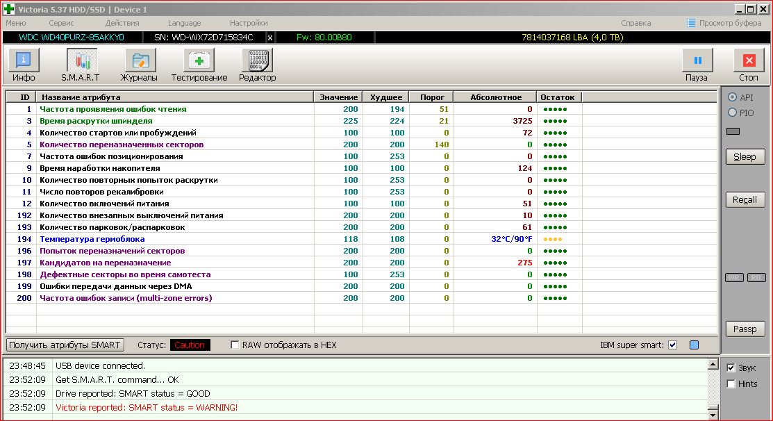Viewport: 773px width, 421px height.
Task: Click the yellow dots rating for temperature row
Action: [553, 239]
